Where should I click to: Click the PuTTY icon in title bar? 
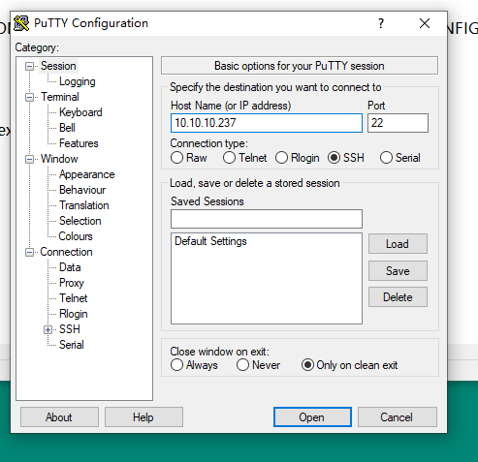pos(21,23)
